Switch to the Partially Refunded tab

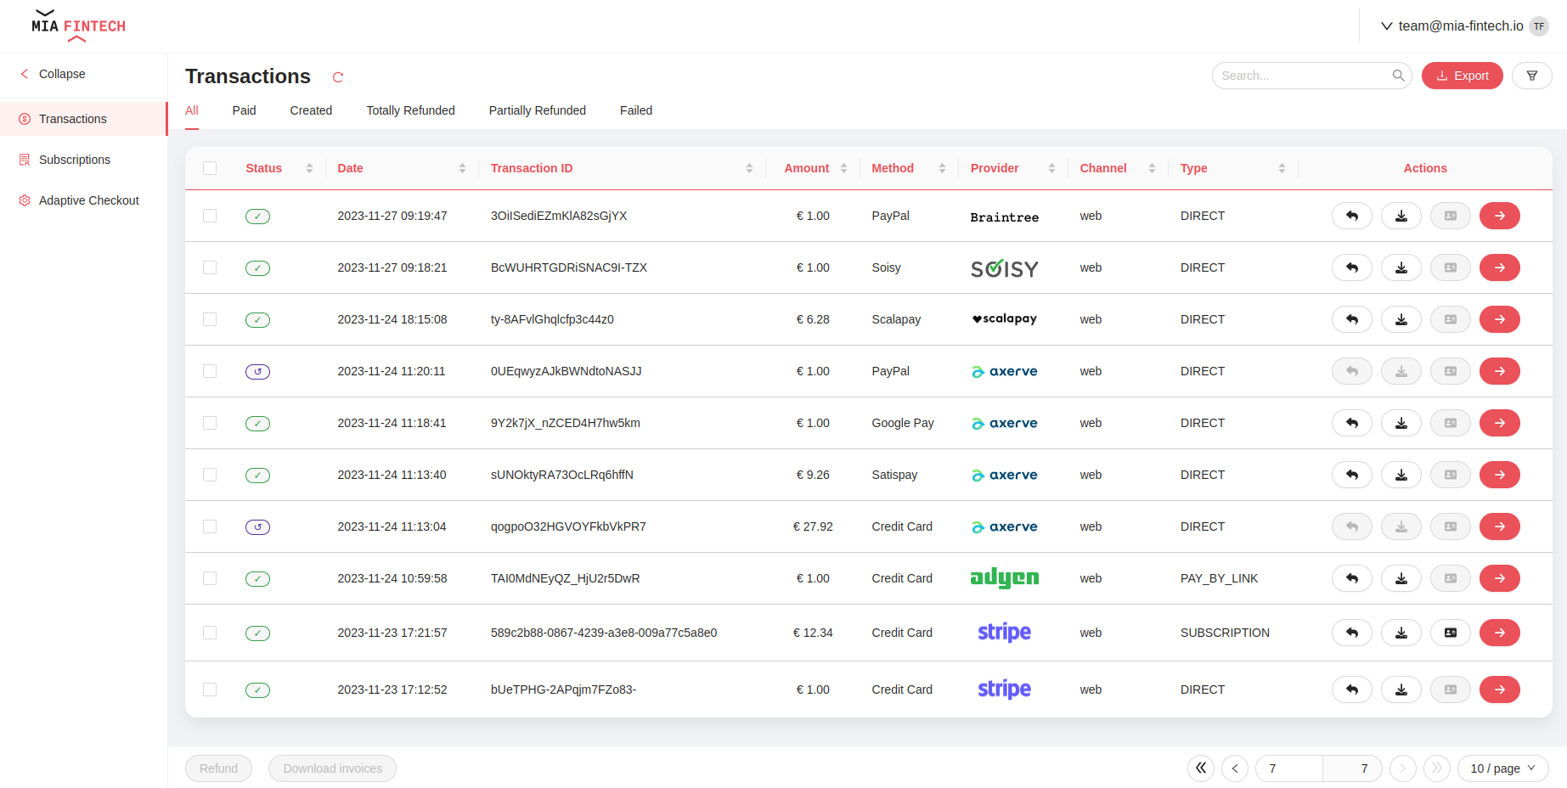pyautogui.click(x=537, y=110)
